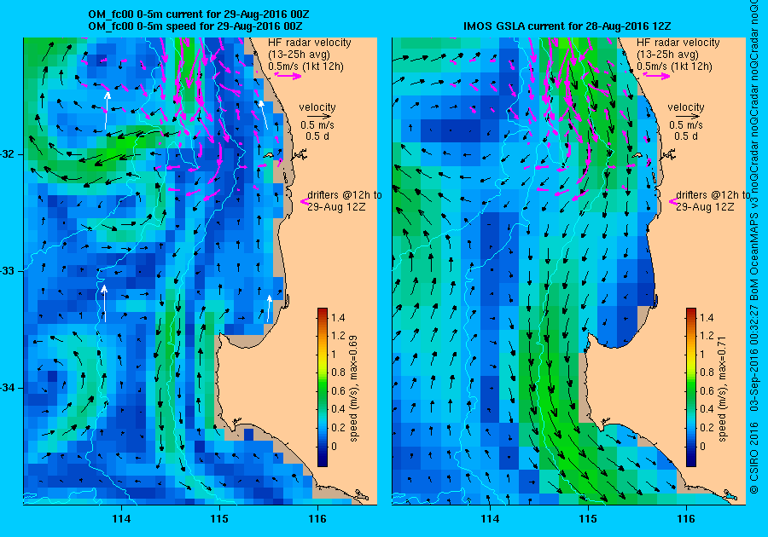768x537 pixels.
Task: Click the '1.4' tick on right colorbar
Action: (707, 317)
